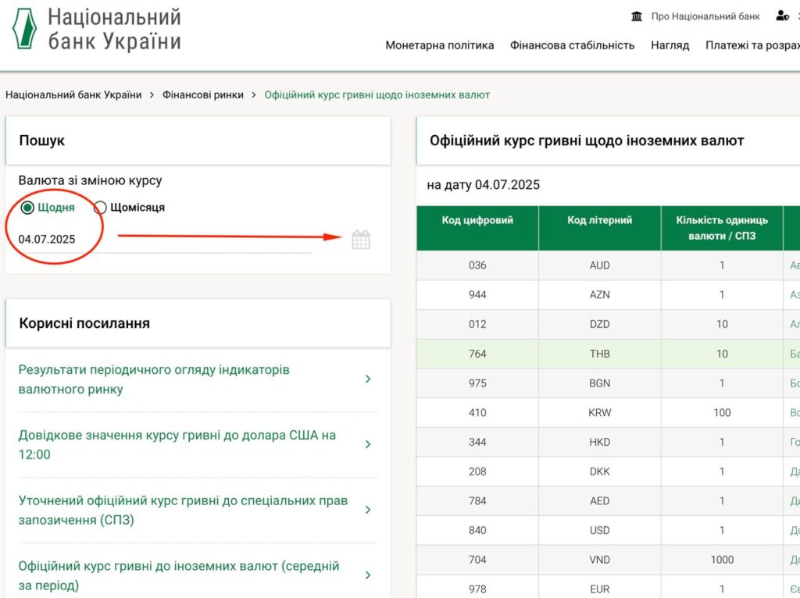The width and height of the screenshot is (800, 598).
Task: Go to Фінансові ринки breadcrumb
Action: [x=202, y=94]
